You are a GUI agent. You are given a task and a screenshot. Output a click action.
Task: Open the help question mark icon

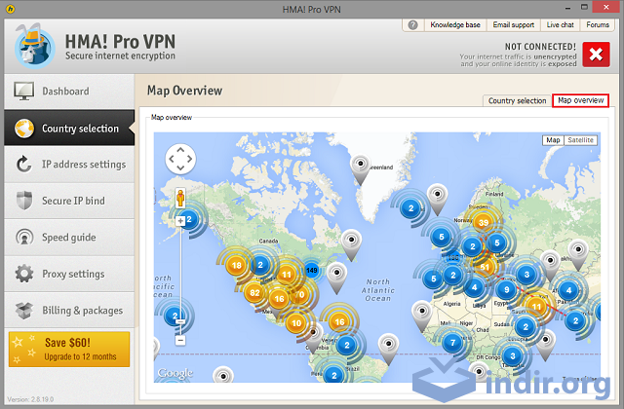(413, 25)
